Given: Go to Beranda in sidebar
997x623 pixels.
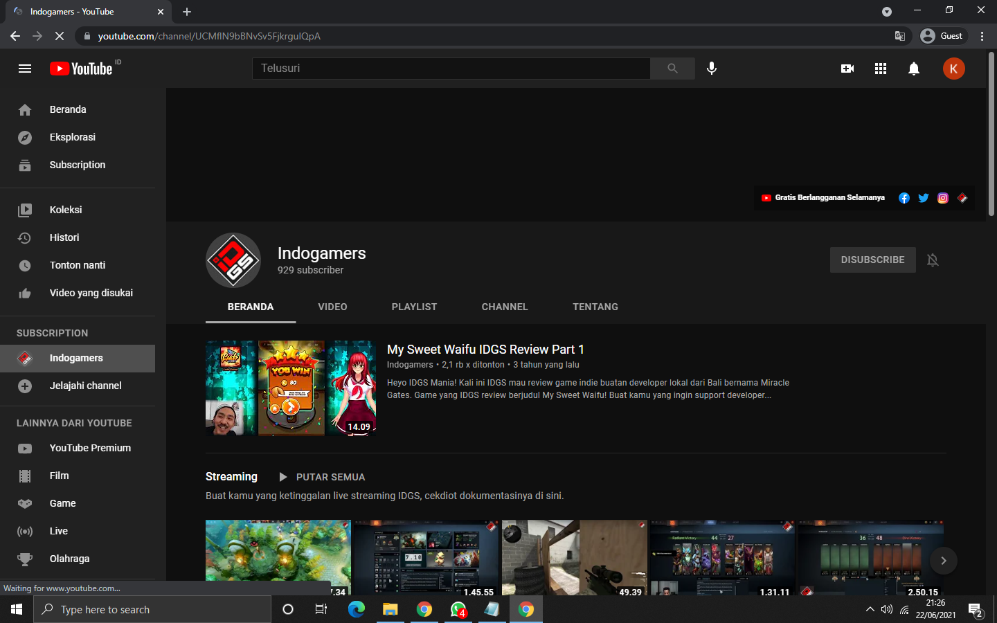Looking at the screenshot, I should tap(78, 109).
